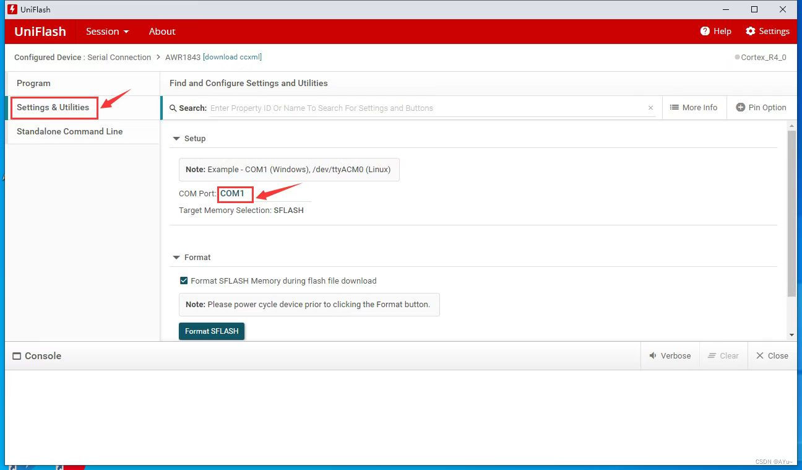Click the Format SFLASH button

[212, 331]
